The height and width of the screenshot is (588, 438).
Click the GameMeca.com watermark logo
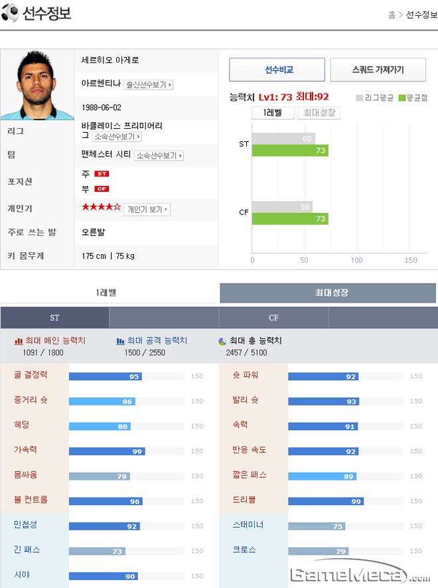(361, 573)
